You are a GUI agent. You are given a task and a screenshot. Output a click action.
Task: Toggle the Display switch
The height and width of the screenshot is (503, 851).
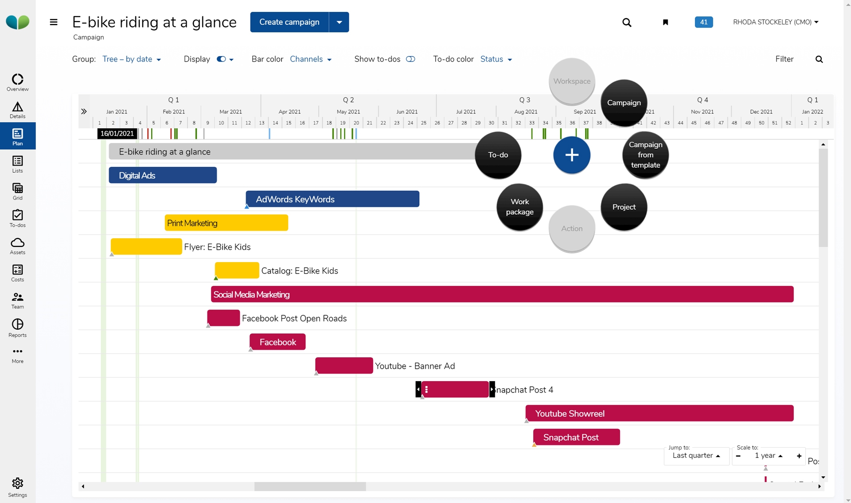(x=221, y=59)
